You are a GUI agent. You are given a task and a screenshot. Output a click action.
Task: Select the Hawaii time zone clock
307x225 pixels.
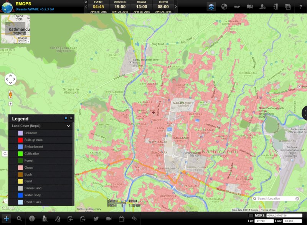tap(141, 7)
